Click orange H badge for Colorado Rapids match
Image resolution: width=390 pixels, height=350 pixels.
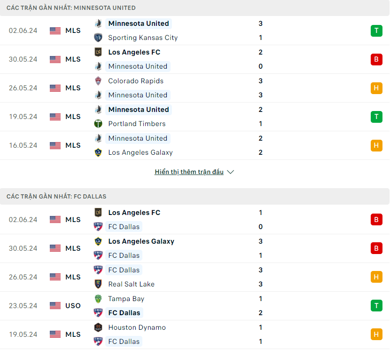(376, 88)
